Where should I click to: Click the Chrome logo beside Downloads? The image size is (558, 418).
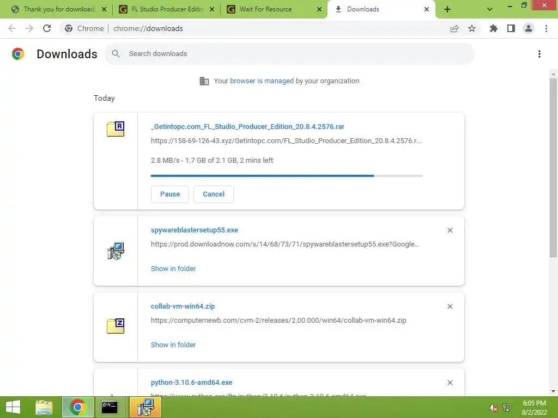pos(18,54)
